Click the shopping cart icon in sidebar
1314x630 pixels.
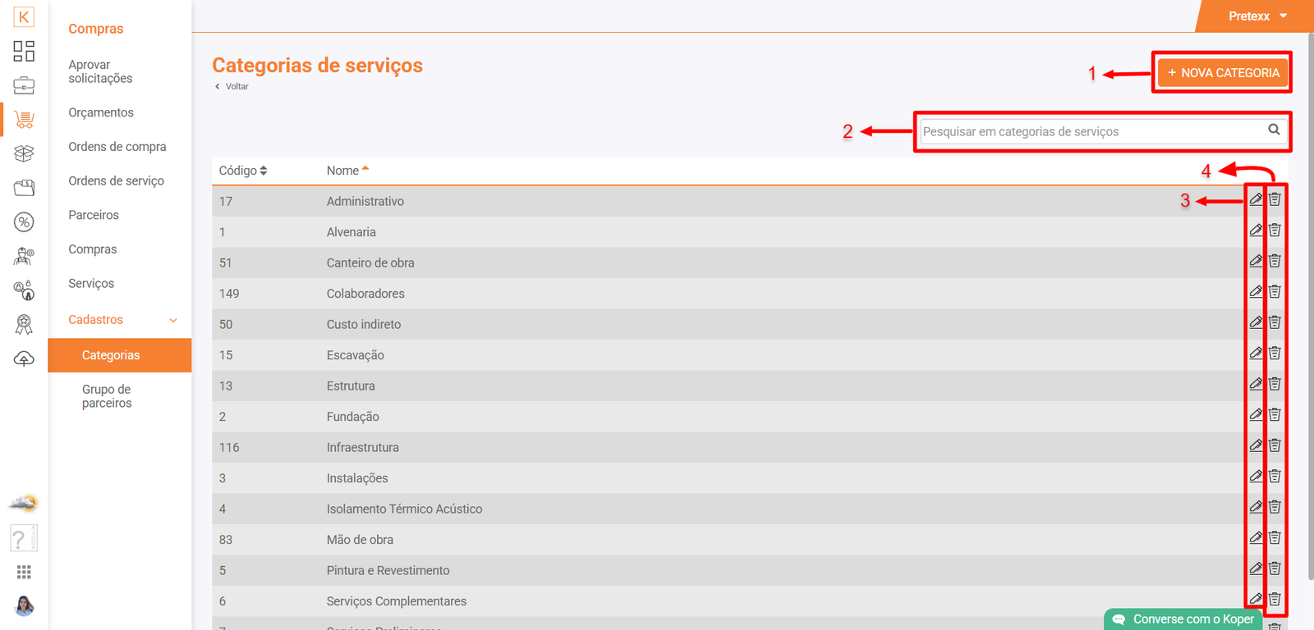point(24,120)
